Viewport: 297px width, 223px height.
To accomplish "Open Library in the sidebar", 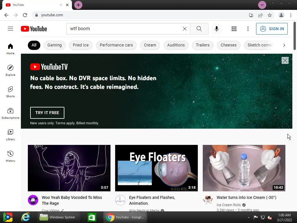I will pyautogui.click(x=10, y=135).
